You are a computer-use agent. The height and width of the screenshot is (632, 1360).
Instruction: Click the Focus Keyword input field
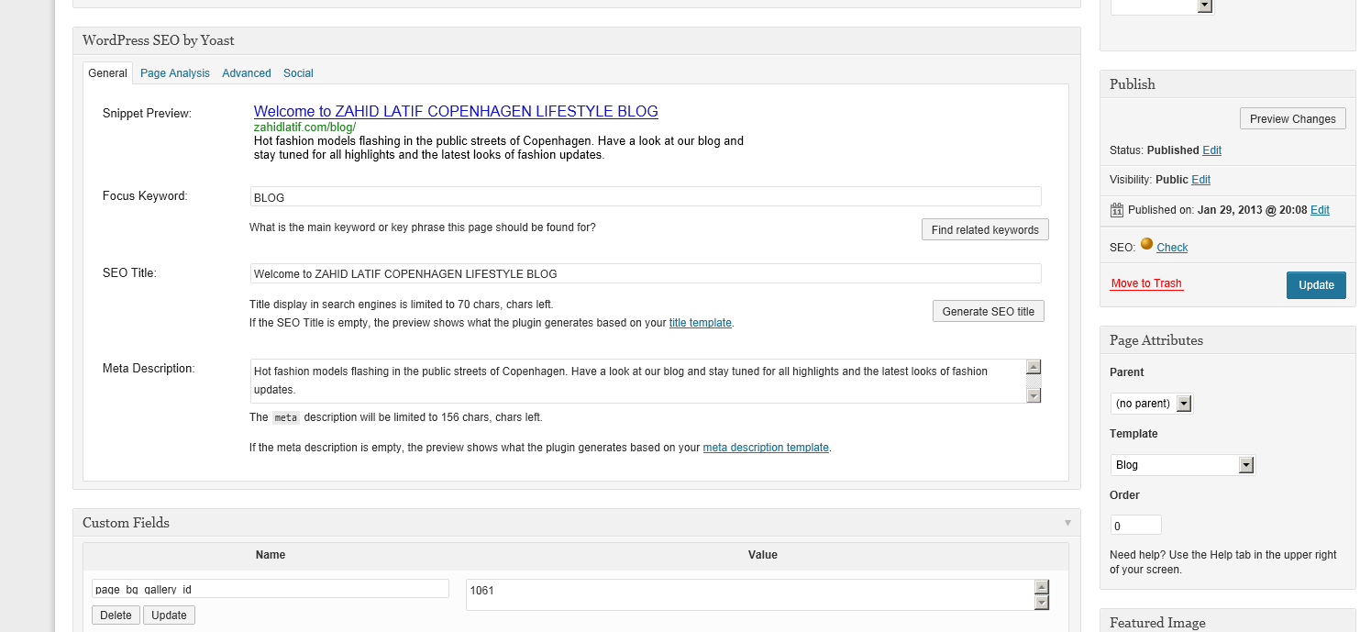pos(646,197)
